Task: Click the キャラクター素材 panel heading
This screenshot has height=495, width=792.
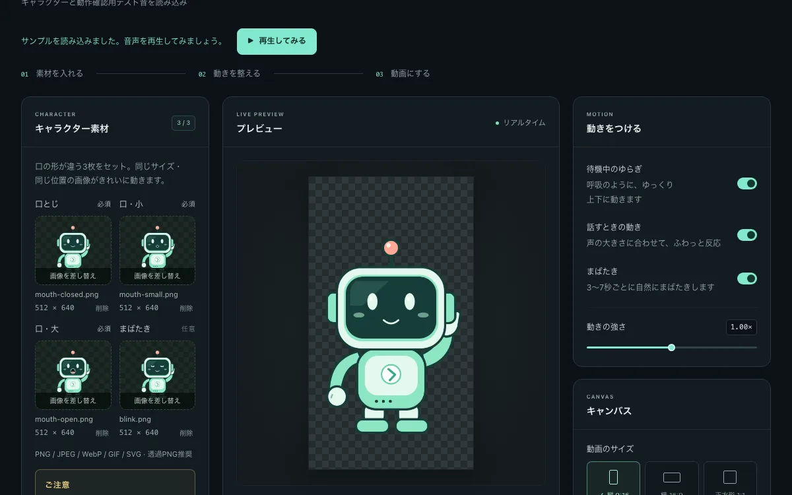Action: pos(72,129)
